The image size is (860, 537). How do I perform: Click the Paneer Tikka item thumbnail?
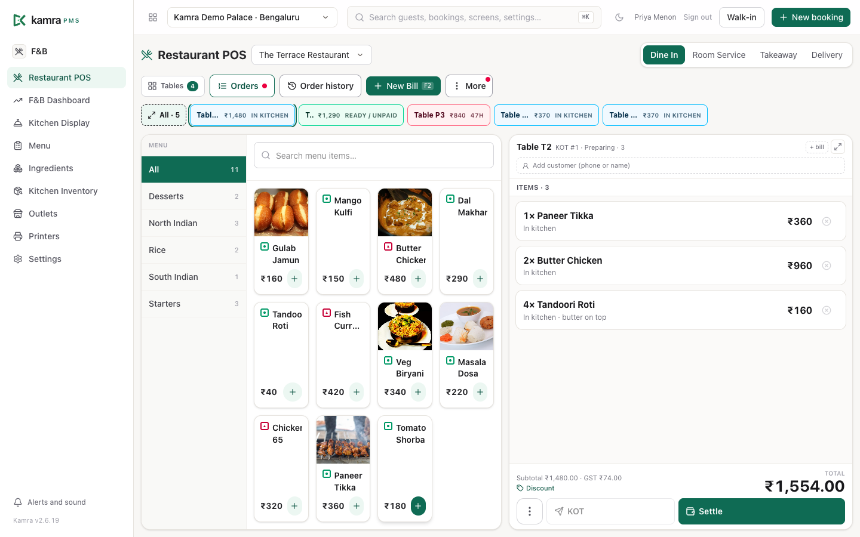pyautogui.click(x=343, y=440)
